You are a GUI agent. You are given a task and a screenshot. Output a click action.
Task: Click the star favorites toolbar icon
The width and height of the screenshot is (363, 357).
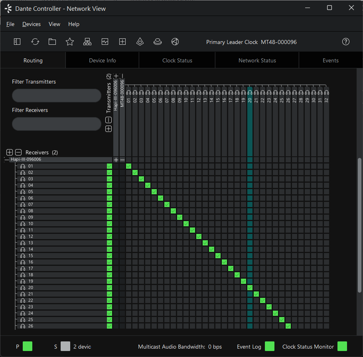coord(70,42)
